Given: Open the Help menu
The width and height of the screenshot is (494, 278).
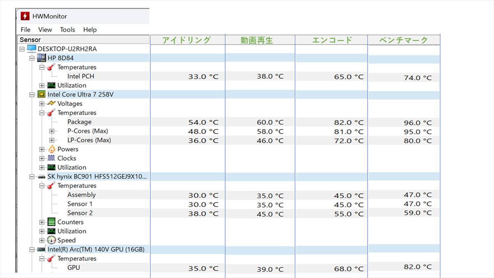Looking at the screenshot, I should (x=90, y=30).
